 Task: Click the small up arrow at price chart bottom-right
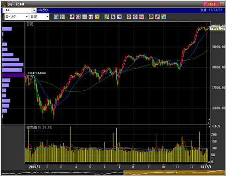[x=209, y=123]
